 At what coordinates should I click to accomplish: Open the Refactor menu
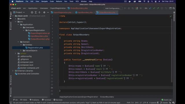pos(59,1)
